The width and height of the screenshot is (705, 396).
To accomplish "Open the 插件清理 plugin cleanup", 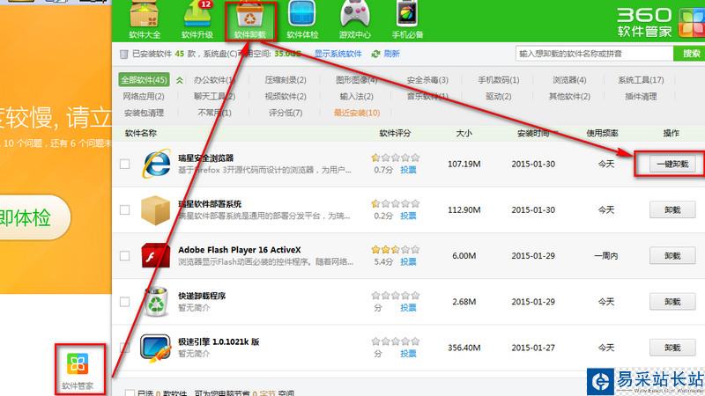I will pyautogui.click(x=641, y=97).
